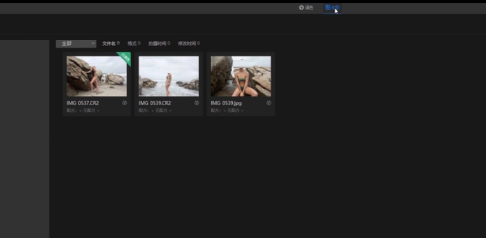Viewport: 486px width, 238px height.
Task: Click the IMG_0539.jpg file name label
Action: tap(226, 103)
